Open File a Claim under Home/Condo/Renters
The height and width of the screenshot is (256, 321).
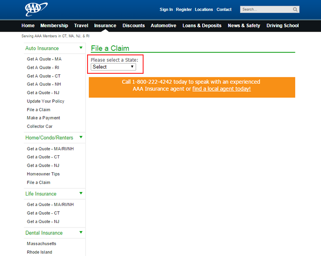(x=39, y=183)
